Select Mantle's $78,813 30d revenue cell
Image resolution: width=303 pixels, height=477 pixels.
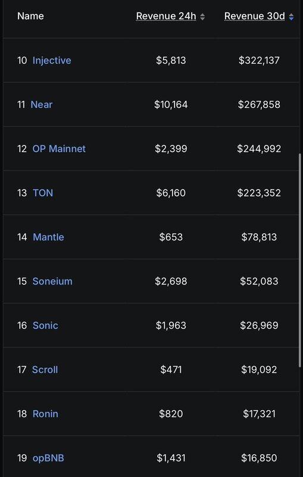coord(259,237)
